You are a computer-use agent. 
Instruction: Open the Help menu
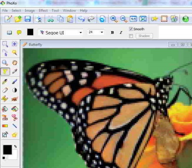84,11
